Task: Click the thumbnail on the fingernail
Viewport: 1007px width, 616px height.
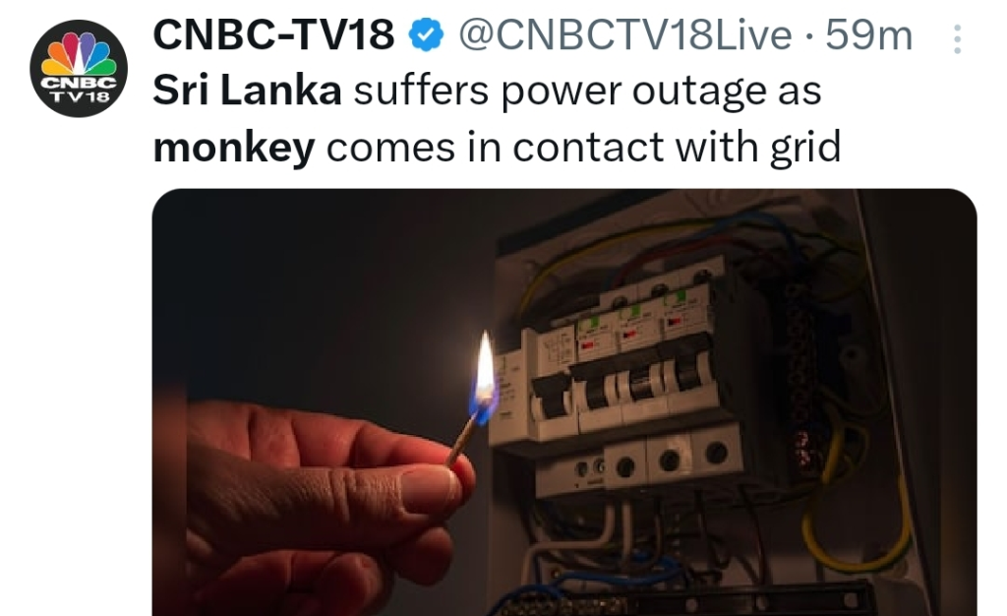Action: coord(429,489)
